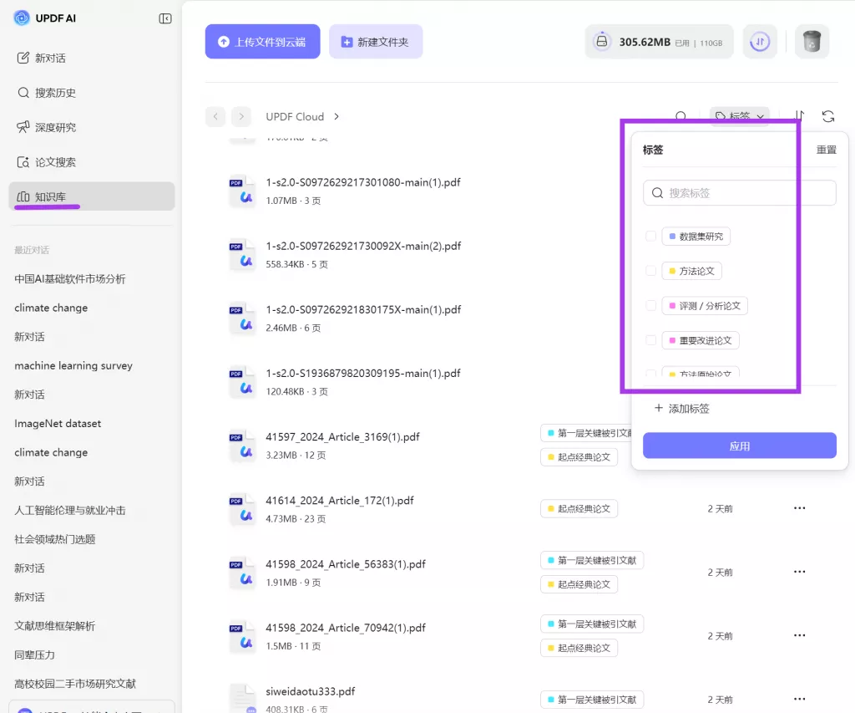Check the 数据集研究 tag checkbox

651,237
